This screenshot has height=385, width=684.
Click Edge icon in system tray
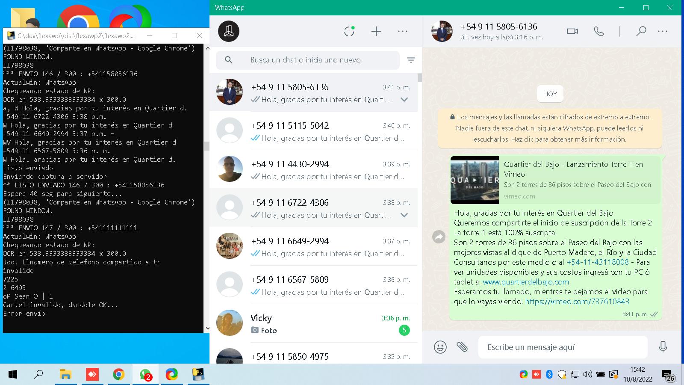pyautogui.click(x=523, y=375)
